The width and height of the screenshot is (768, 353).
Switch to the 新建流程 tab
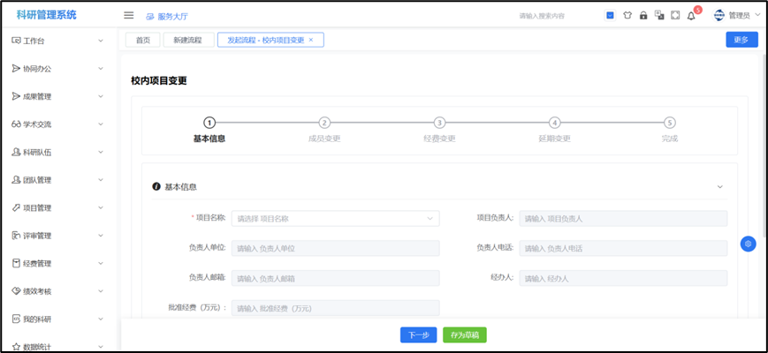pos(188,40)
